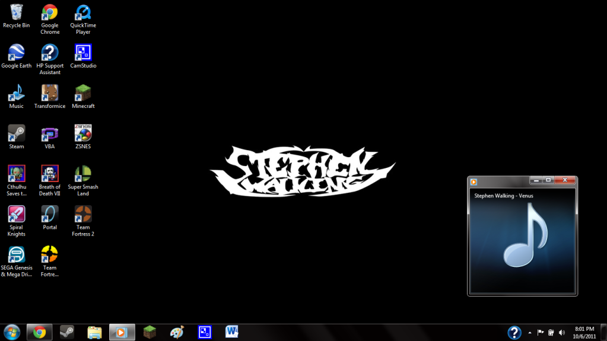The height and width of the screenshot is (341, 607).
Task: Open Windows Explorer folder in the taskbar
Action: coord(94,333)
